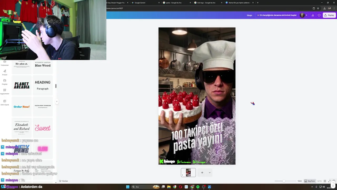The width and height of the screenshot is (337, 190).
Task: Start trial via 'deneme sürümünü başlat' button
Action: [277, 15]
